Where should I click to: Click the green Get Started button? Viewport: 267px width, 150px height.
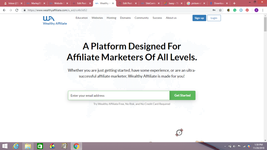click(182, 95)
